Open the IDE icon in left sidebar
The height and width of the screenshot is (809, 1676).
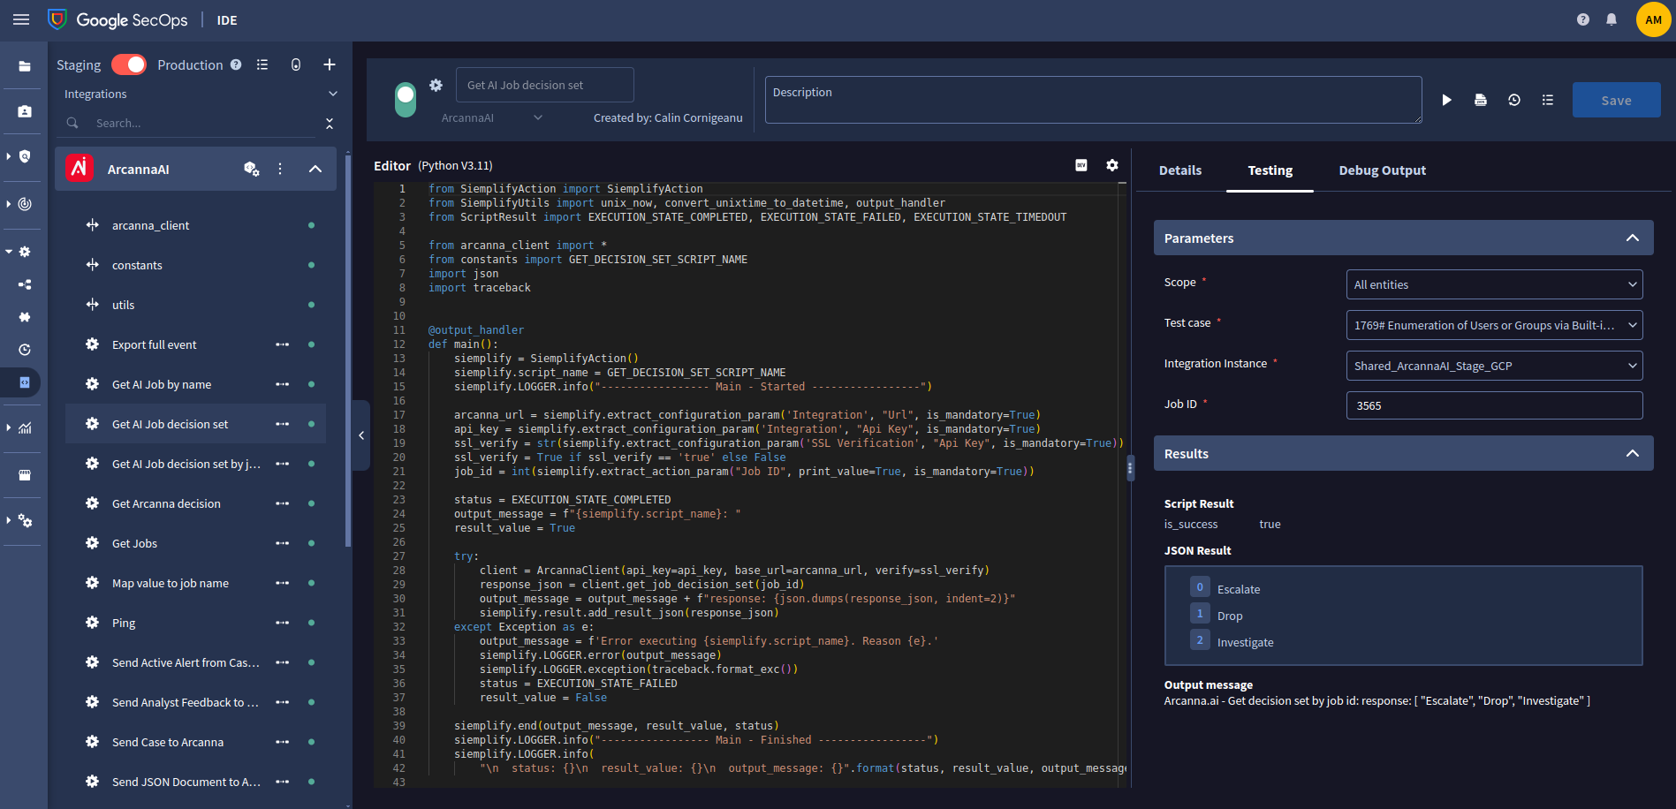[25, 382]
